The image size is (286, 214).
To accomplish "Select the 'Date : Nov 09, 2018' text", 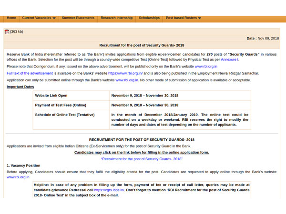I will tap(263, 39).
